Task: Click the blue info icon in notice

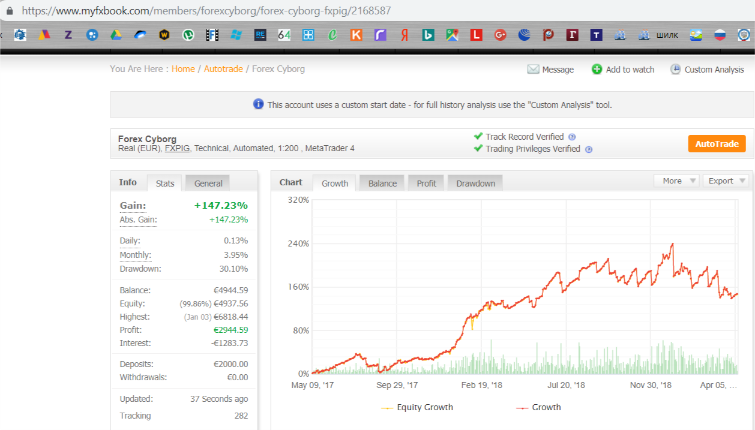Action: tap(258, 104)
